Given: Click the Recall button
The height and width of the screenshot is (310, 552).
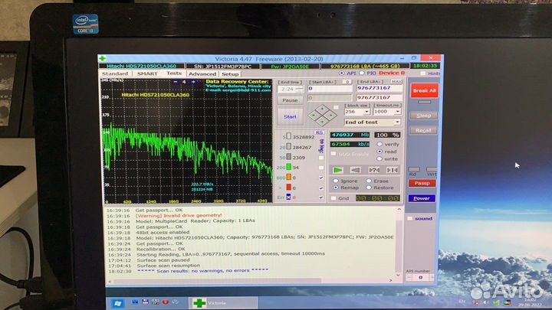Looking at the screenshot, I should 423,130.
